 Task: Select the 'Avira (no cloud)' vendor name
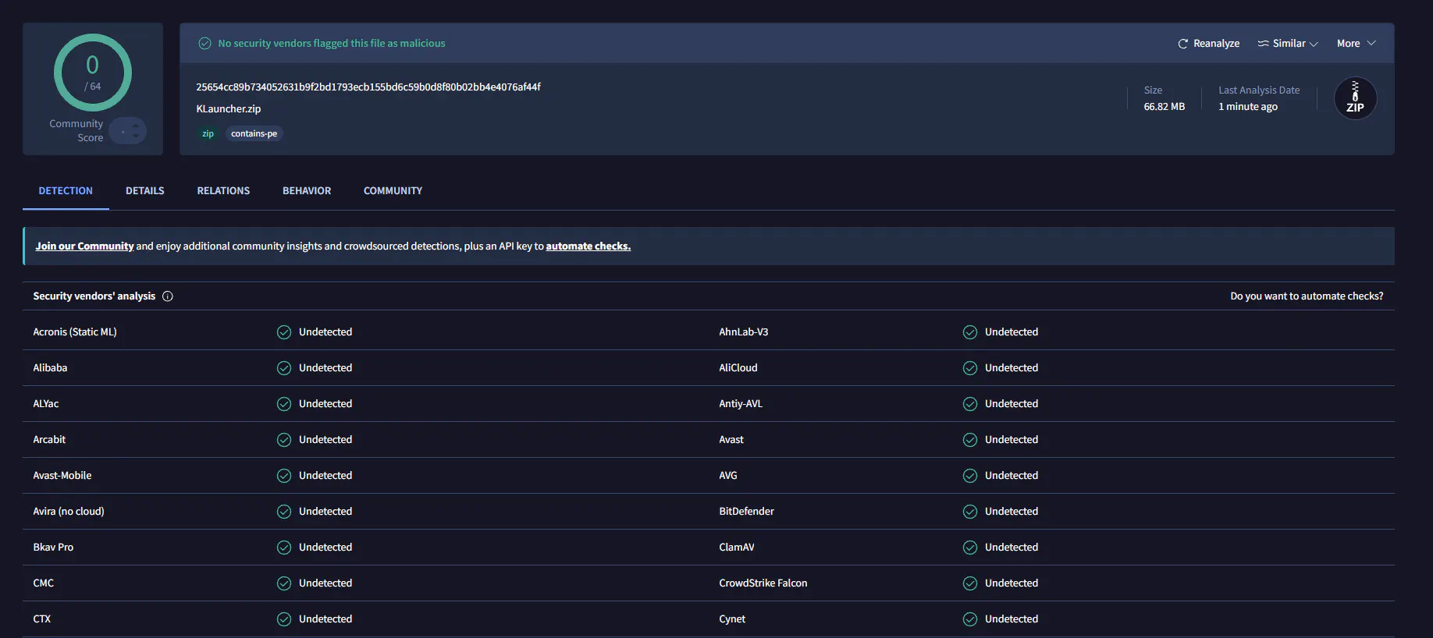(x=69, y=512)
